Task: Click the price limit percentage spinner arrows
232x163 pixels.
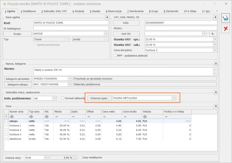Action: [x=75, y=157]
